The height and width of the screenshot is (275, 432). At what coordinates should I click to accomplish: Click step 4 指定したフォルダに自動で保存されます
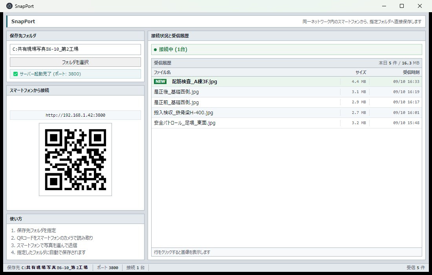point(48,252)
